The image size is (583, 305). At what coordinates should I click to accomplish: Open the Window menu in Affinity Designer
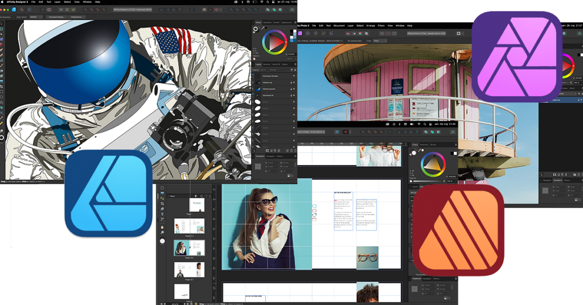point(87,2)
